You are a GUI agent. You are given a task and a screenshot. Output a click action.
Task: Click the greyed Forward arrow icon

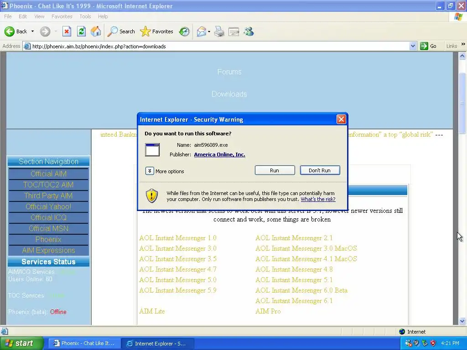[x=45, y=31]
